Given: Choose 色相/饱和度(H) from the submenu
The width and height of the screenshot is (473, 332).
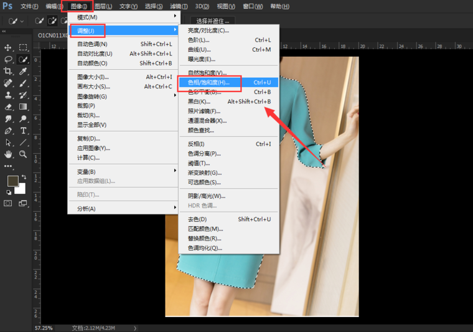Looking at the screenshot, I should click(228, 82).
